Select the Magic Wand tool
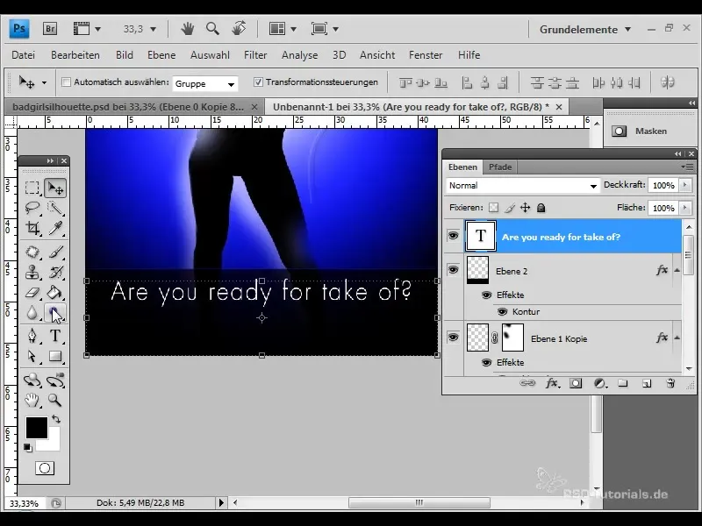Image resolution: width=702 pixels, height=526 pixels. coord(55,208)
